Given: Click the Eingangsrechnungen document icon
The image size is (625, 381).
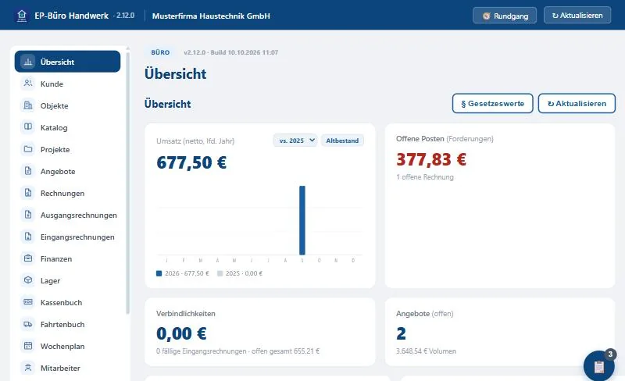Looking at the screenshot, I should (x=28, y=237).
